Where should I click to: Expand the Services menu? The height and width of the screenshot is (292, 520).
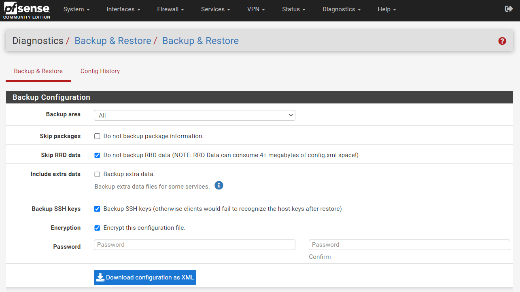(x=215, y=9)
